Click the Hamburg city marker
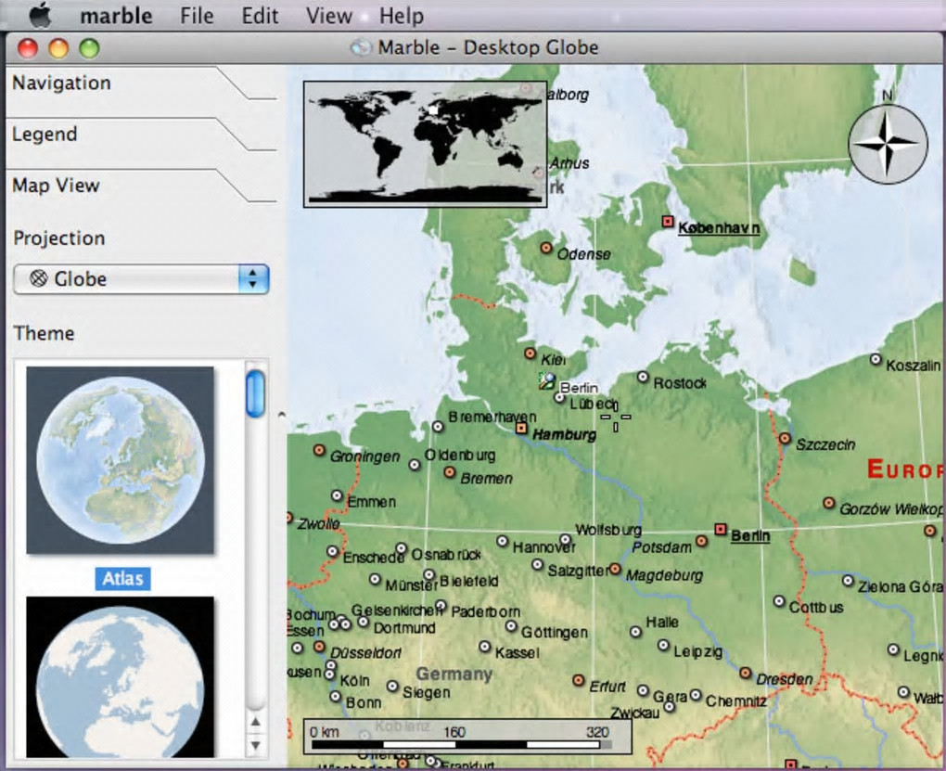The height and width of the screenshot is (771, 946). [x=521, y=428]
